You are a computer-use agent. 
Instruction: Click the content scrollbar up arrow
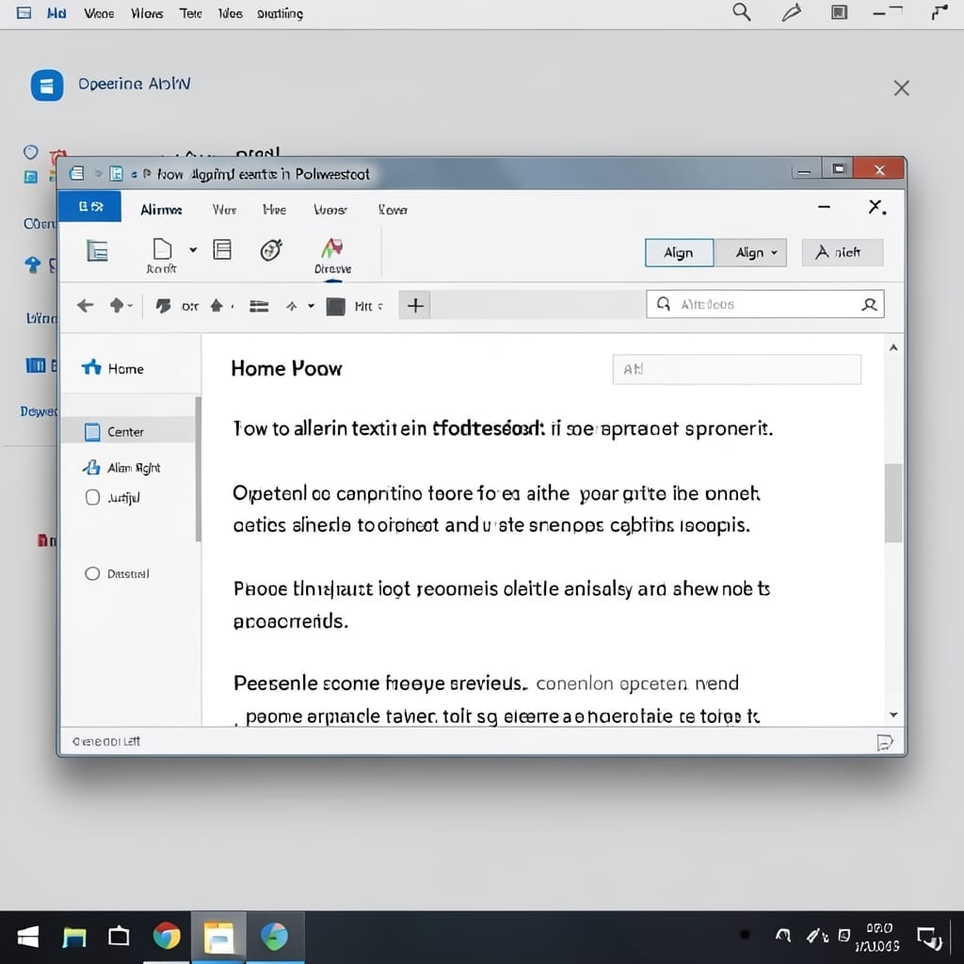pos(893,348)
